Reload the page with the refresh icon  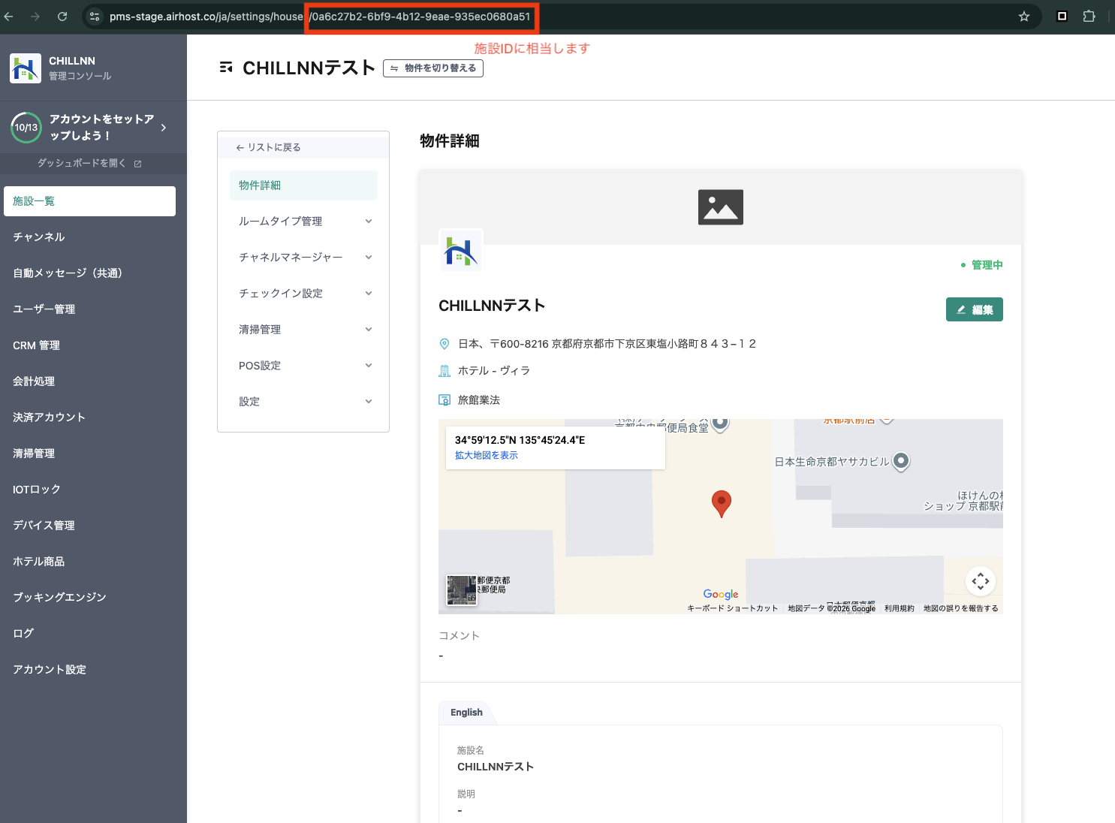(x=62, y=16)
